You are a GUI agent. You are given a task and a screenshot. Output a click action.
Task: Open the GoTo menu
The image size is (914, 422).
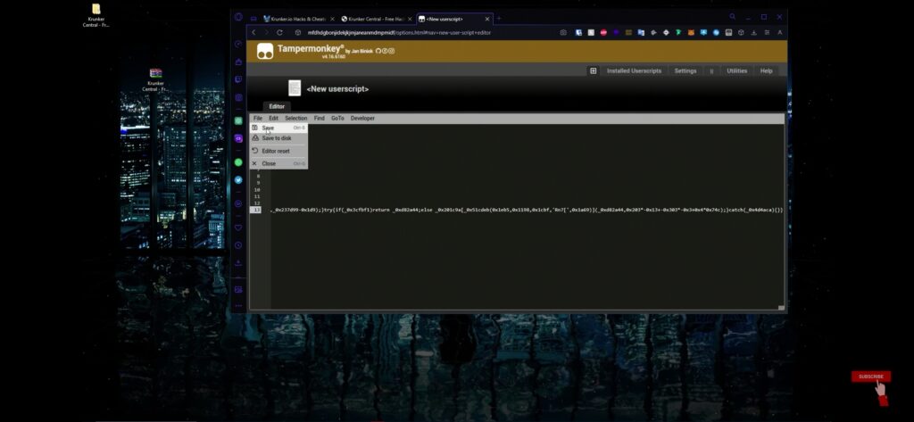pyautogui.click(x=337, y=119)
